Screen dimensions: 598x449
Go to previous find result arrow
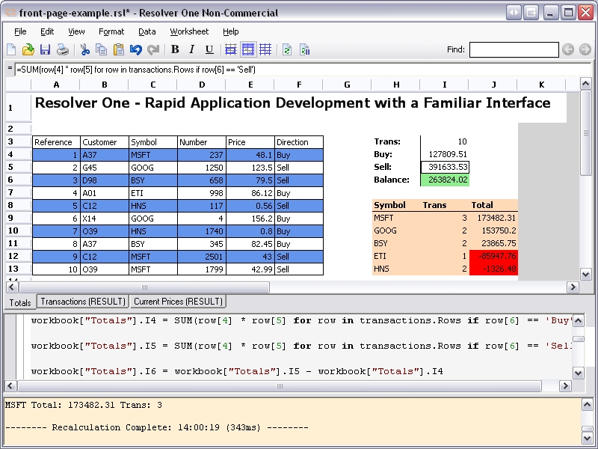point(568,49)
